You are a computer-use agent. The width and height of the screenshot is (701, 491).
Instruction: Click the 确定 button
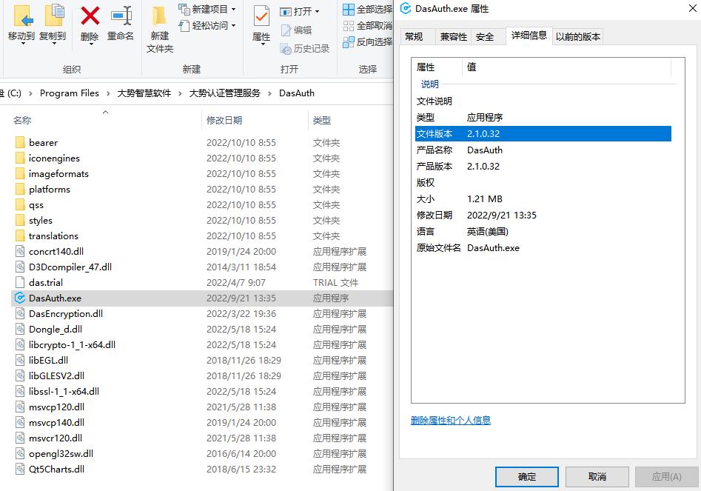click(526, 477)
